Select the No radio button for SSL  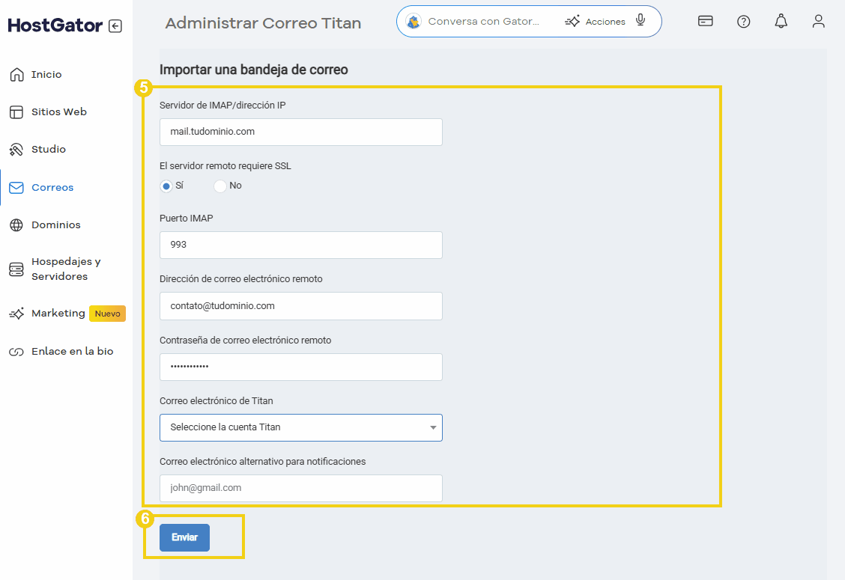point(220,186)
